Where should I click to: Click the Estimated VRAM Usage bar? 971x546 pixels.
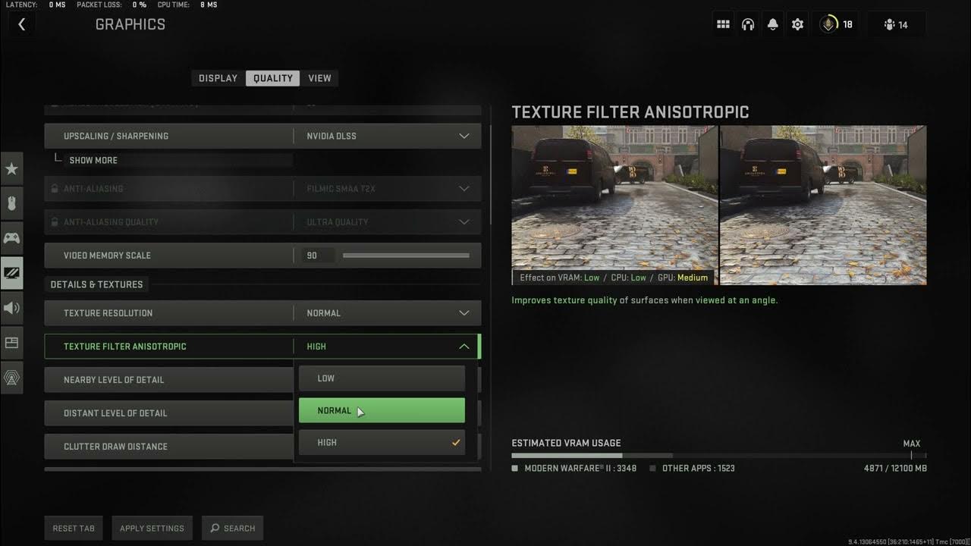click(x=719, y=456)
